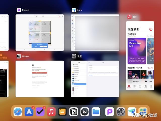Click highlighted blue Lark row in Settings card

click(79, 84)
